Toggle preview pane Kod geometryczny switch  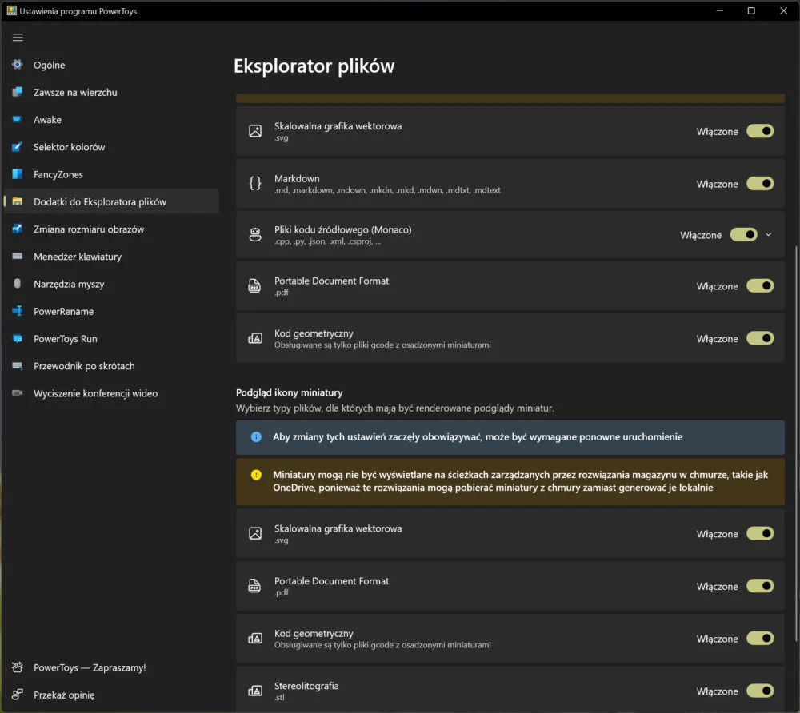[x=760, y=338]
